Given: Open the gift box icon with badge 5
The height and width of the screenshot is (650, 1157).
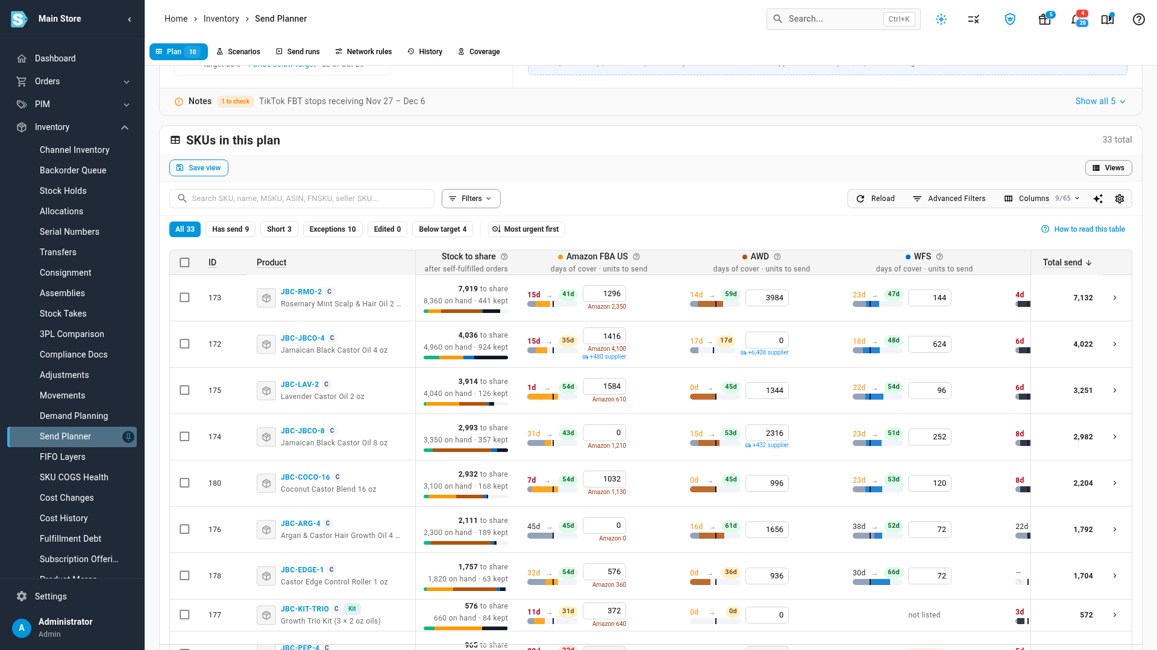Looking at the screenshot, I should coord(1045,19).
